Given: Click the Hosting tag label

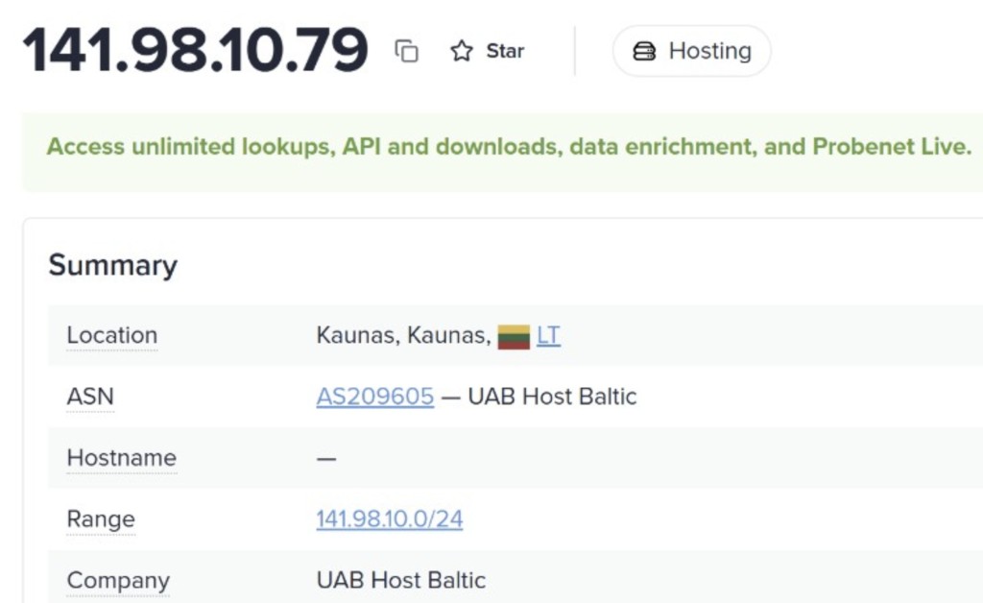Looking at the screenshot, I should click(x=710, y=51).
